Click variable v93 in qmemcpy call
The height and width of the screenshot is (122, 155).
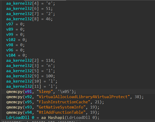coord(28,107)
